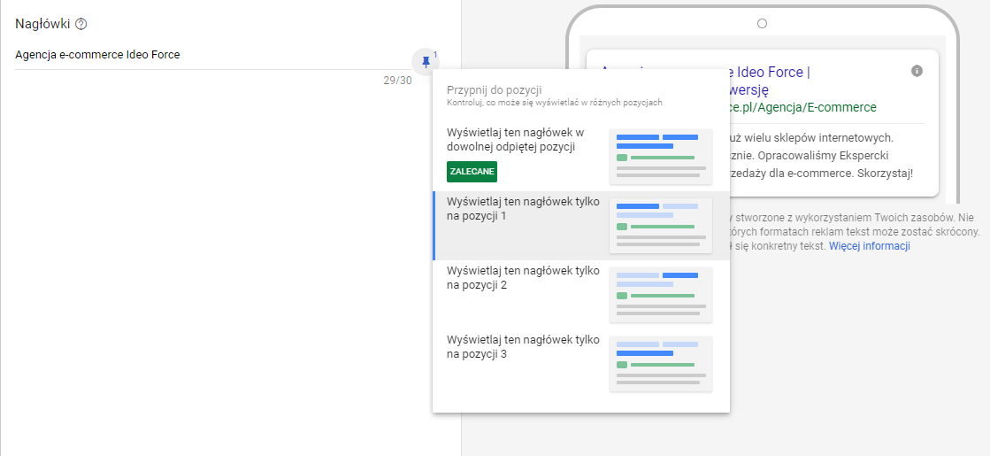Click the 'Przypnij do pozycji' popup title
The width and height of the screenshot is (990, 456).
point(495,90)
